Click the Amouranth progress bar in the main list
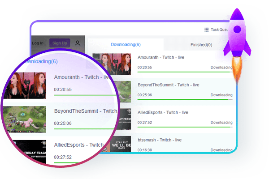Image resolution: width=269 pixels, height=179 pixels. [x=184, y=72]
